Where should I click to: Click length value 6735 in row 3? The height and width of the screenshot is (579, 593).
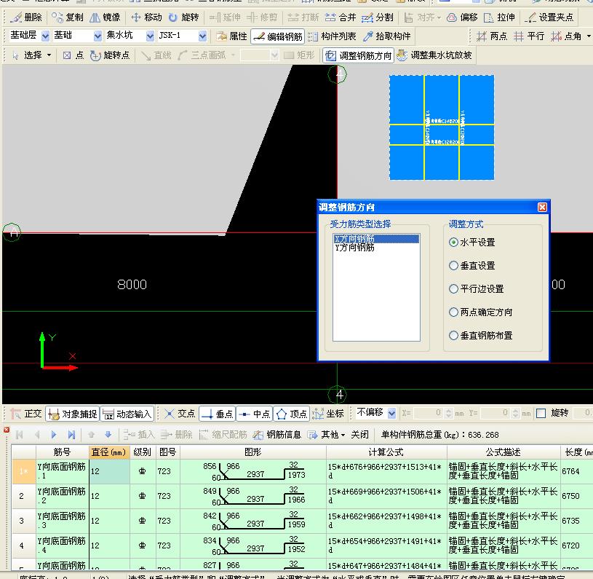coord(570,521)
